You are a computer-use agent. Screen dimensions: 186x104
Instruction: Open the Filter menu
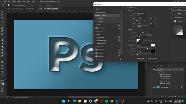(33, 1)
